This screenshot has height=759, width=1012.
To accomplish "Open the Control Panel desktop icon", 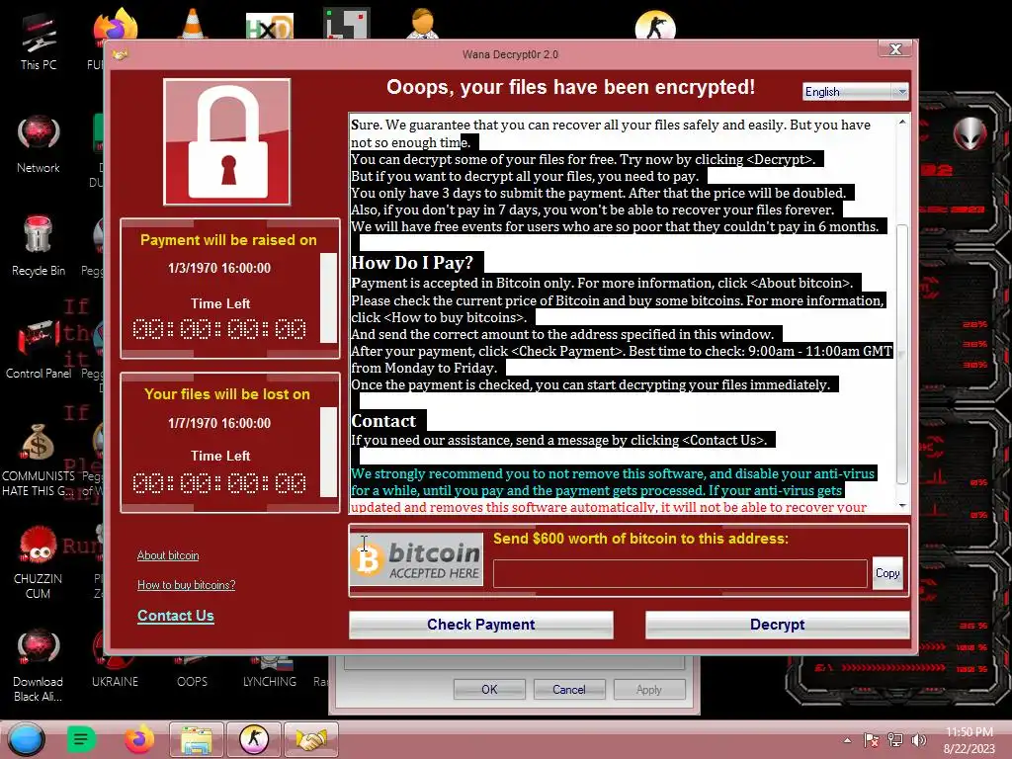I will [39, 349].
